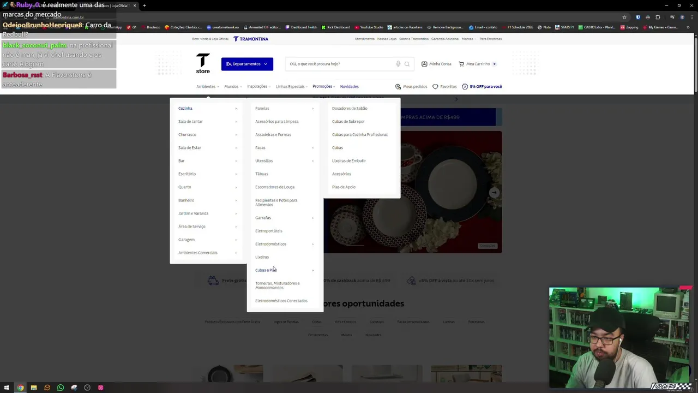Open Kick Dashboard bookmark
Image resolution: width=698 pixels, height=393 pixels.
336,27
